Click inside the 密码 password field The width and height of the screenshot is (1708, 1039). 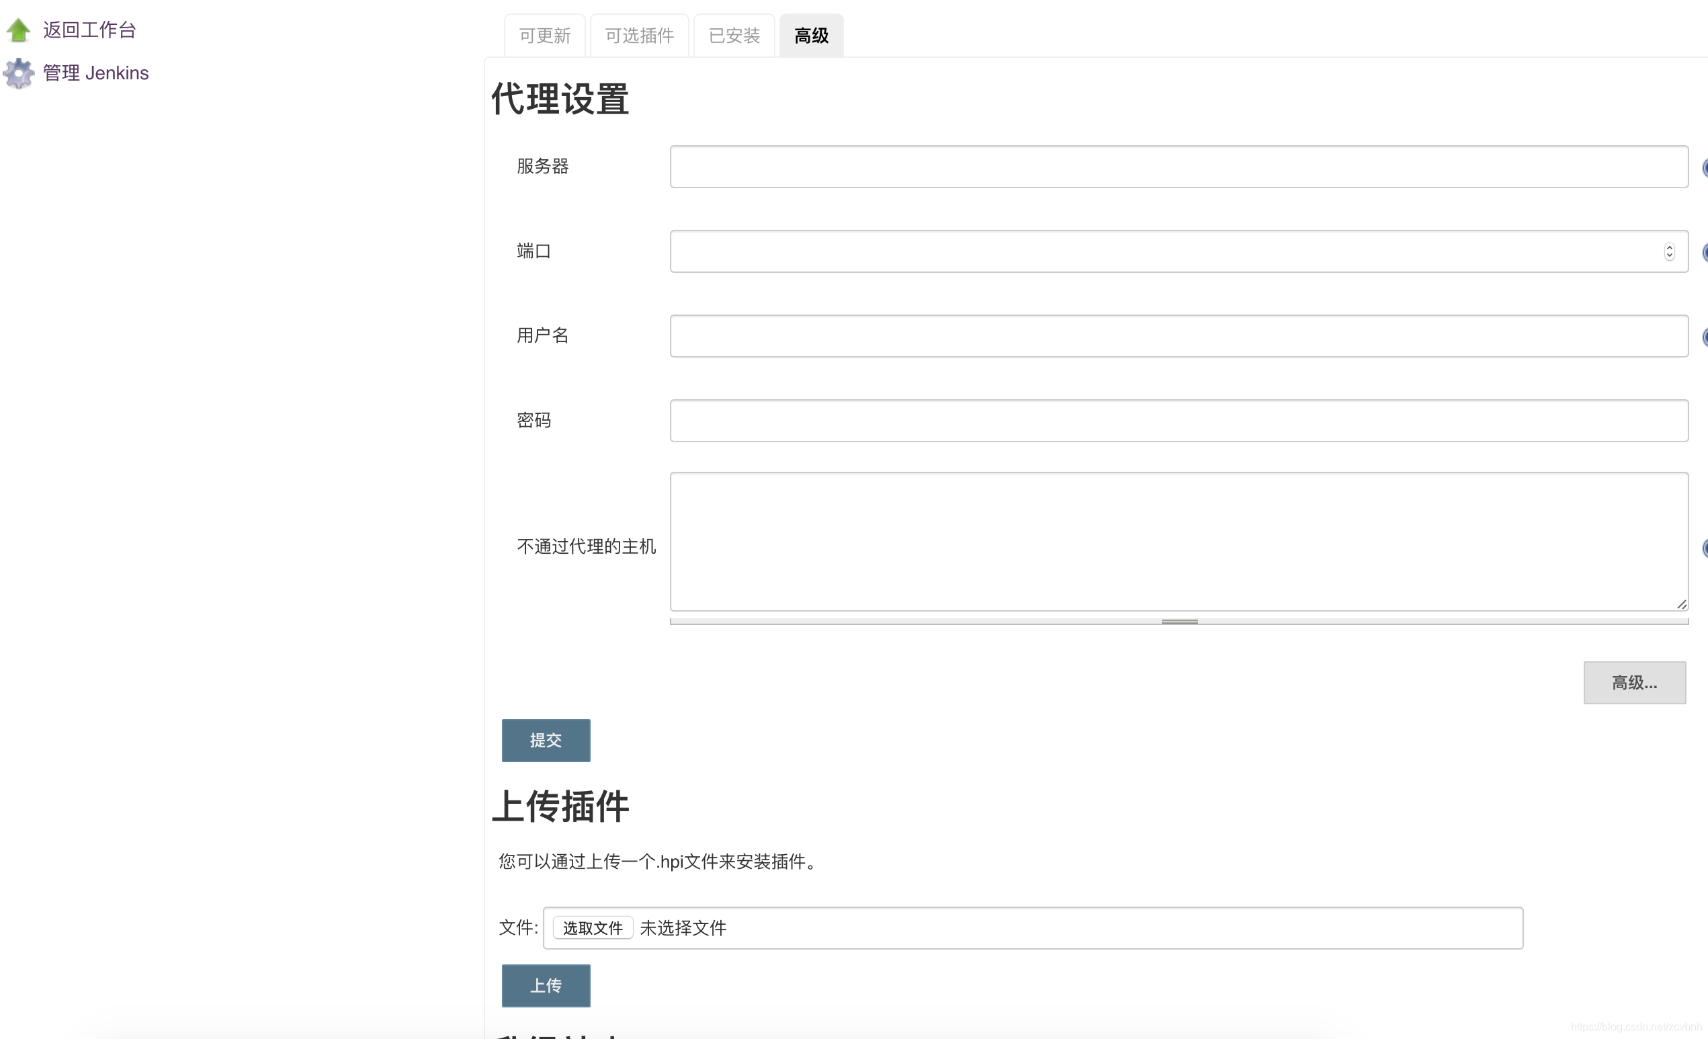1179,420
